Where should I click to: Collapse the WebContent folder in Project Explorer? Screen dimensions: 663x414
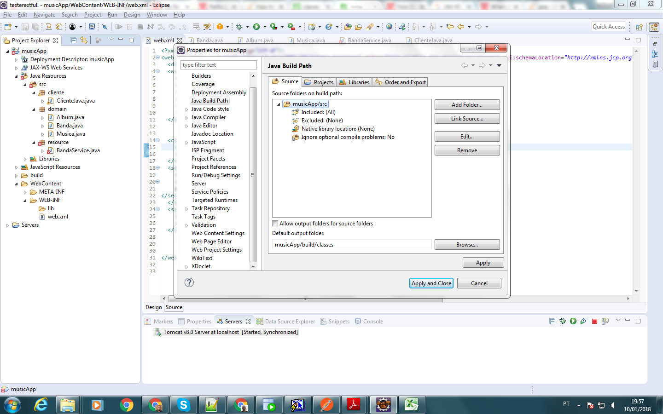[17, 184]
